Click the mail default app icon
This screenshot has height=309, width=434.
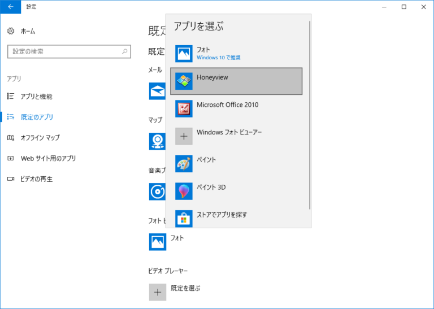click(x=157, y=91)
